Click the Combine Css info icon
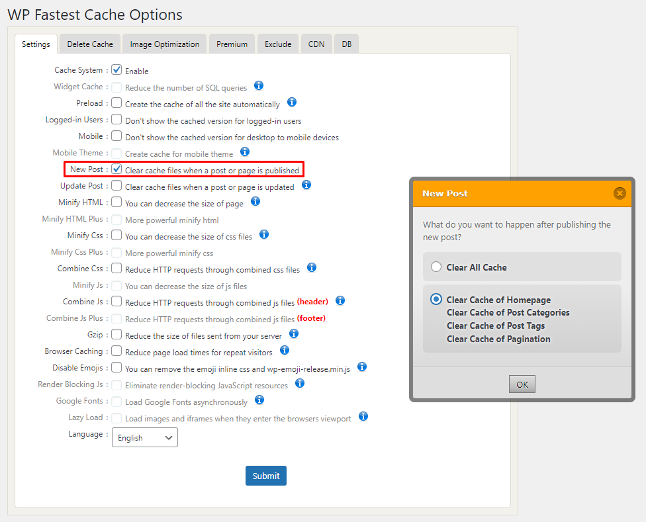The height and width of the screenshot is (522, 646). [x=312, y=268]
